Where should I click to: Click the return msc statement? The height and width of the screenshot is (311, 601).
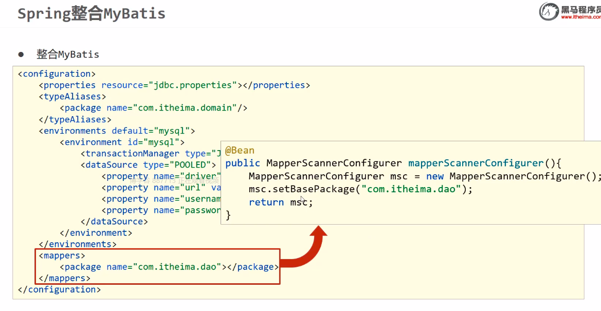281,202
